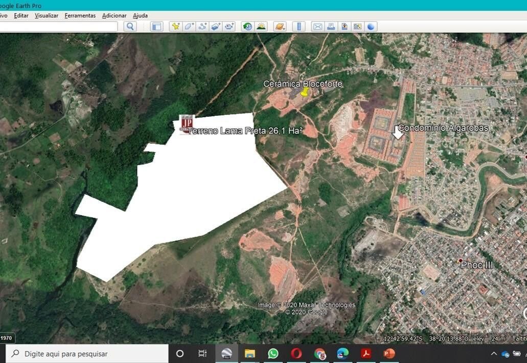Select the ruler measurement tool
The height and width of the screenshot is (363, 527).
pyautogui.click(x=299, y=27)
